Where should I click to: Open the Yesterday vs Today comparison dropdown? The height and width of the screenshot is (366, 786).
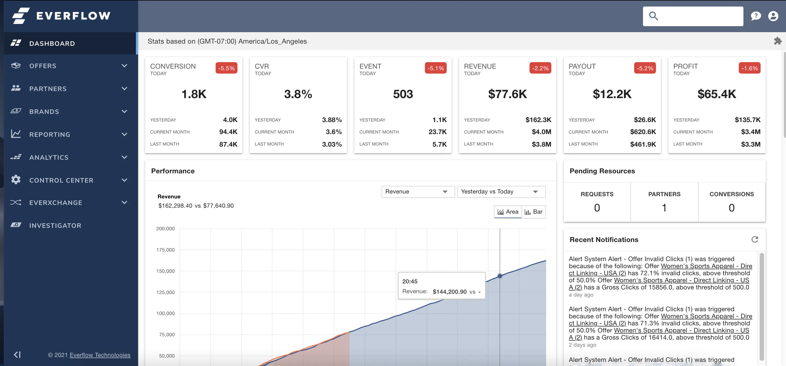click(x=501, y=191)
